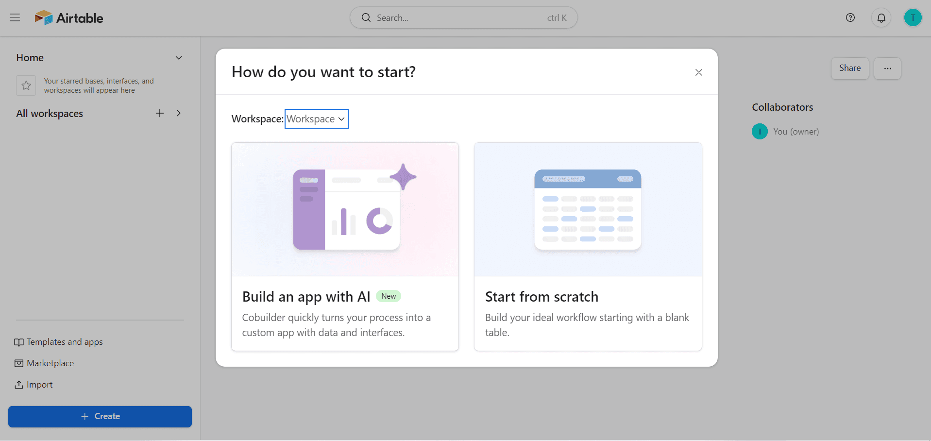Choose Start from scratch card
Image resolution: width=931 pixels, height=441 pixels.
[x=588, y=247]
